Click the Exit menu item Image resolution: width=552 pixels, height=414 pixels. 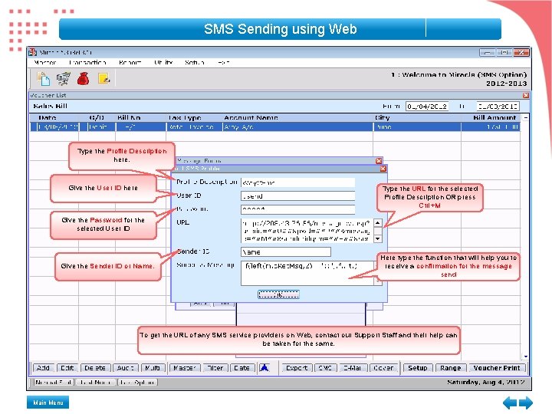click(223, 63)
